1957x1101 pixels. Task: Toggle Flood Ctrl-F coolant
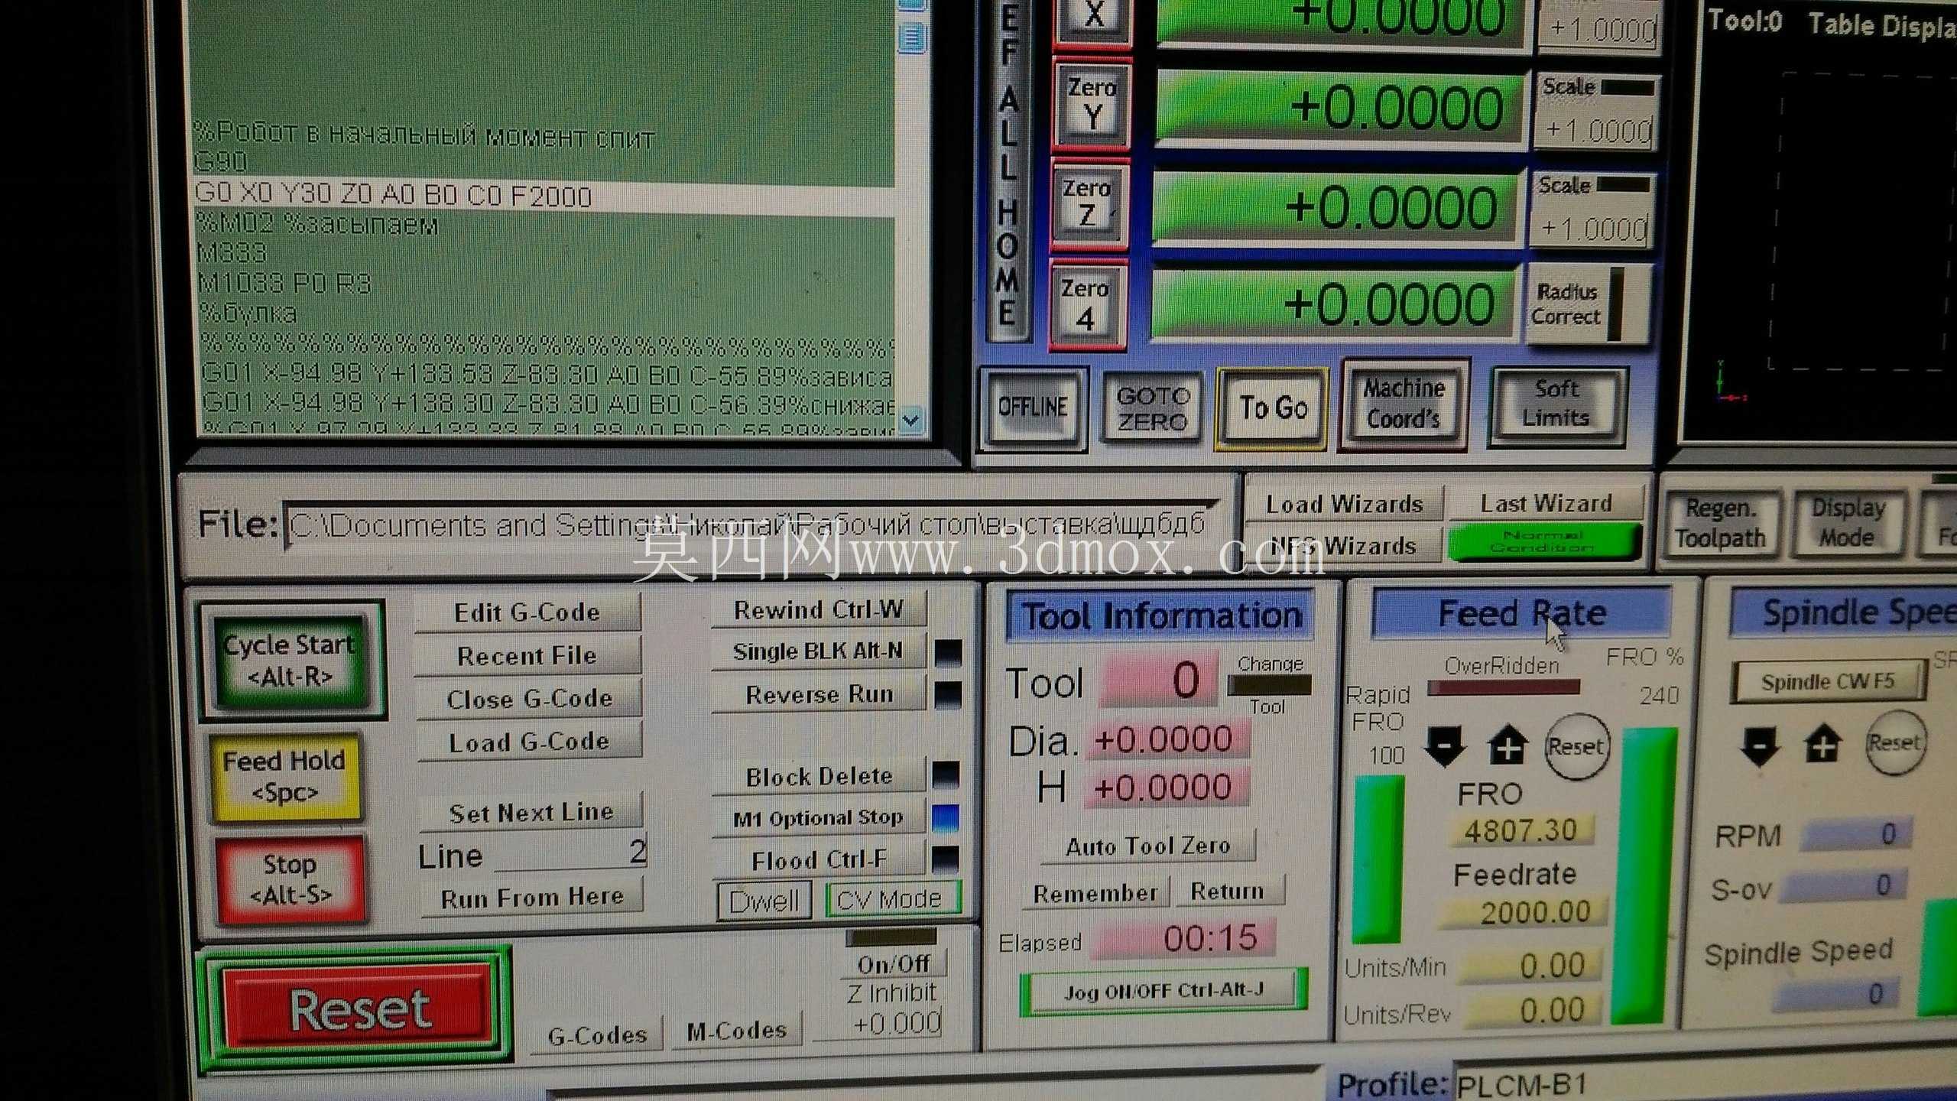pos(819,860)
